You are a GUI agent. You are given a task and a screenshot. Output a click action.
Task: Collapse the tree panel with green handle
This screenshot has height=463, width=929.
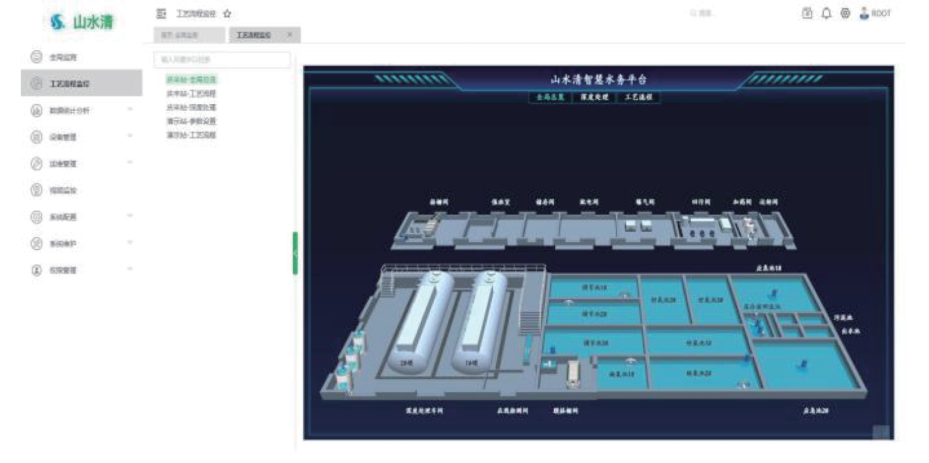click(x=295, y=253)
